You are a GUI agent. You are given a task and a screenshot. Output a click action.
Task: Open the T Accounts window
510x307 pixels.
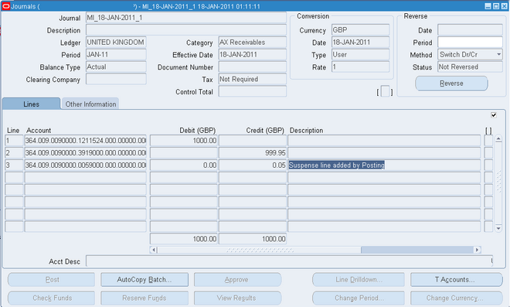[457, 280]
